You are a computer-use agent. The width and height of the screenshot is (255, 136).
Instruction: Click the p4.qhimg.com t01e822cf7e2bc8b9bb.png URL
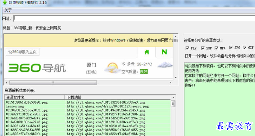106,134
